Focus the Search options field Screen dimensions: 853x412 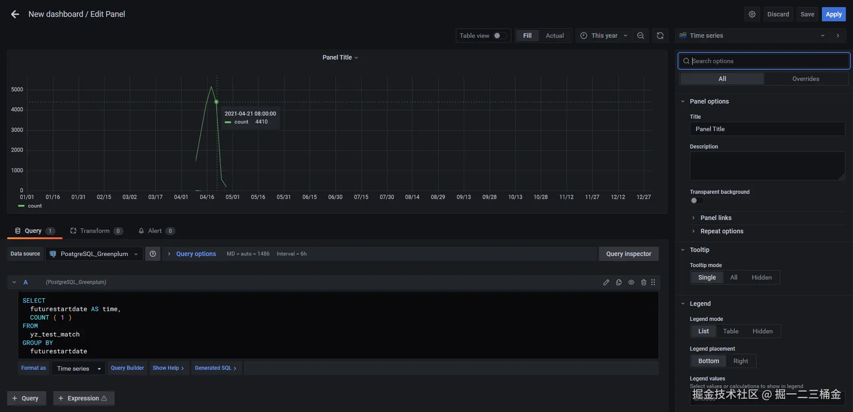(x=764, y=61)
